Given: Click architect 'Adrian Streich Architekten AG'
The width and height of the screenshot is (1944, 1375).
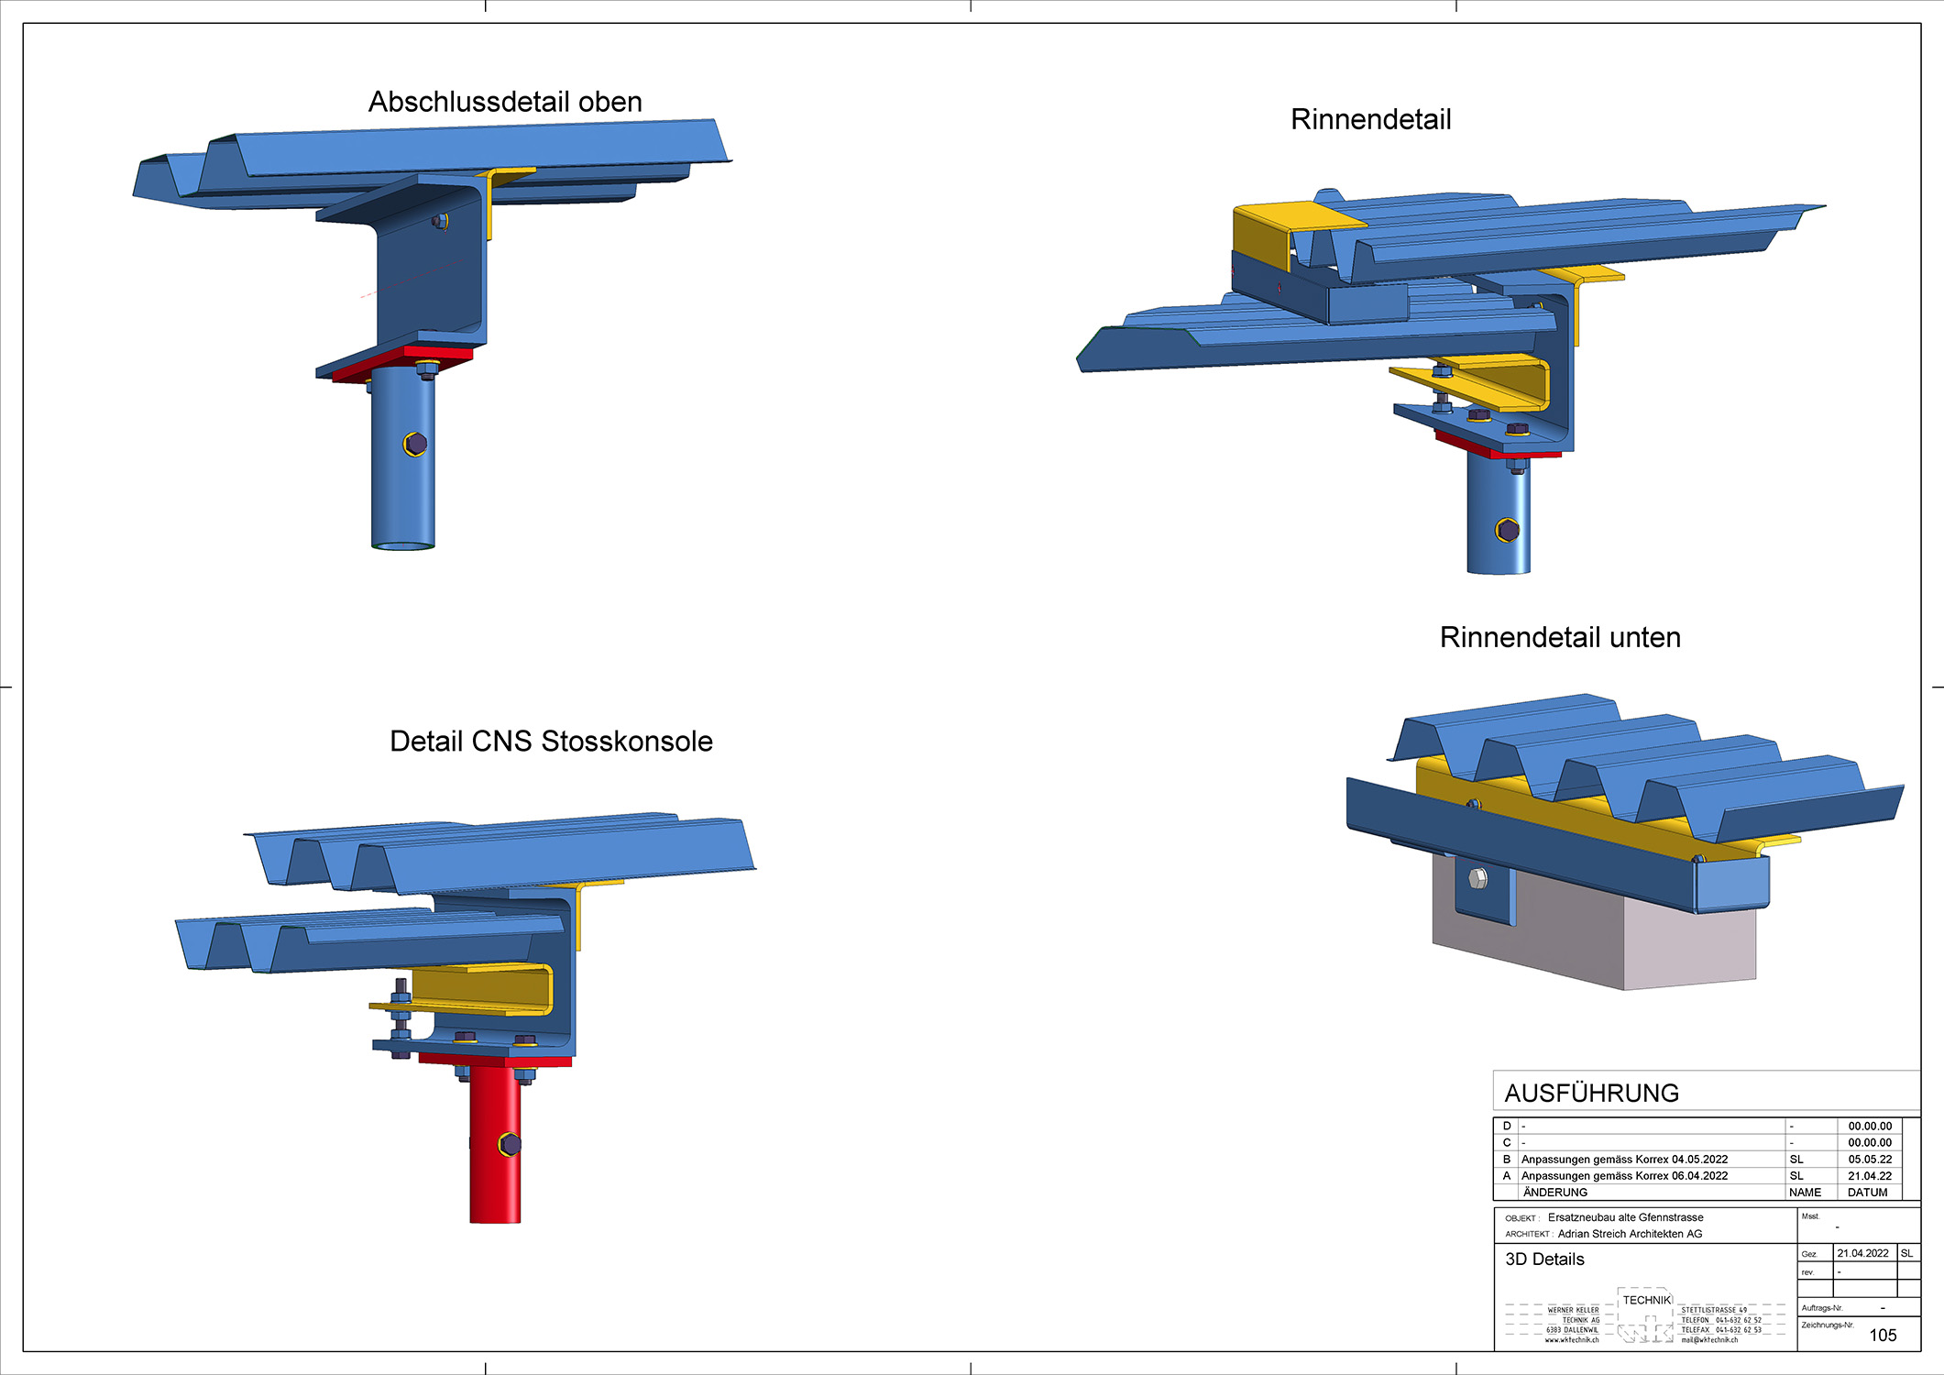Looking at the screenshot, I should click(1630, 1234).
